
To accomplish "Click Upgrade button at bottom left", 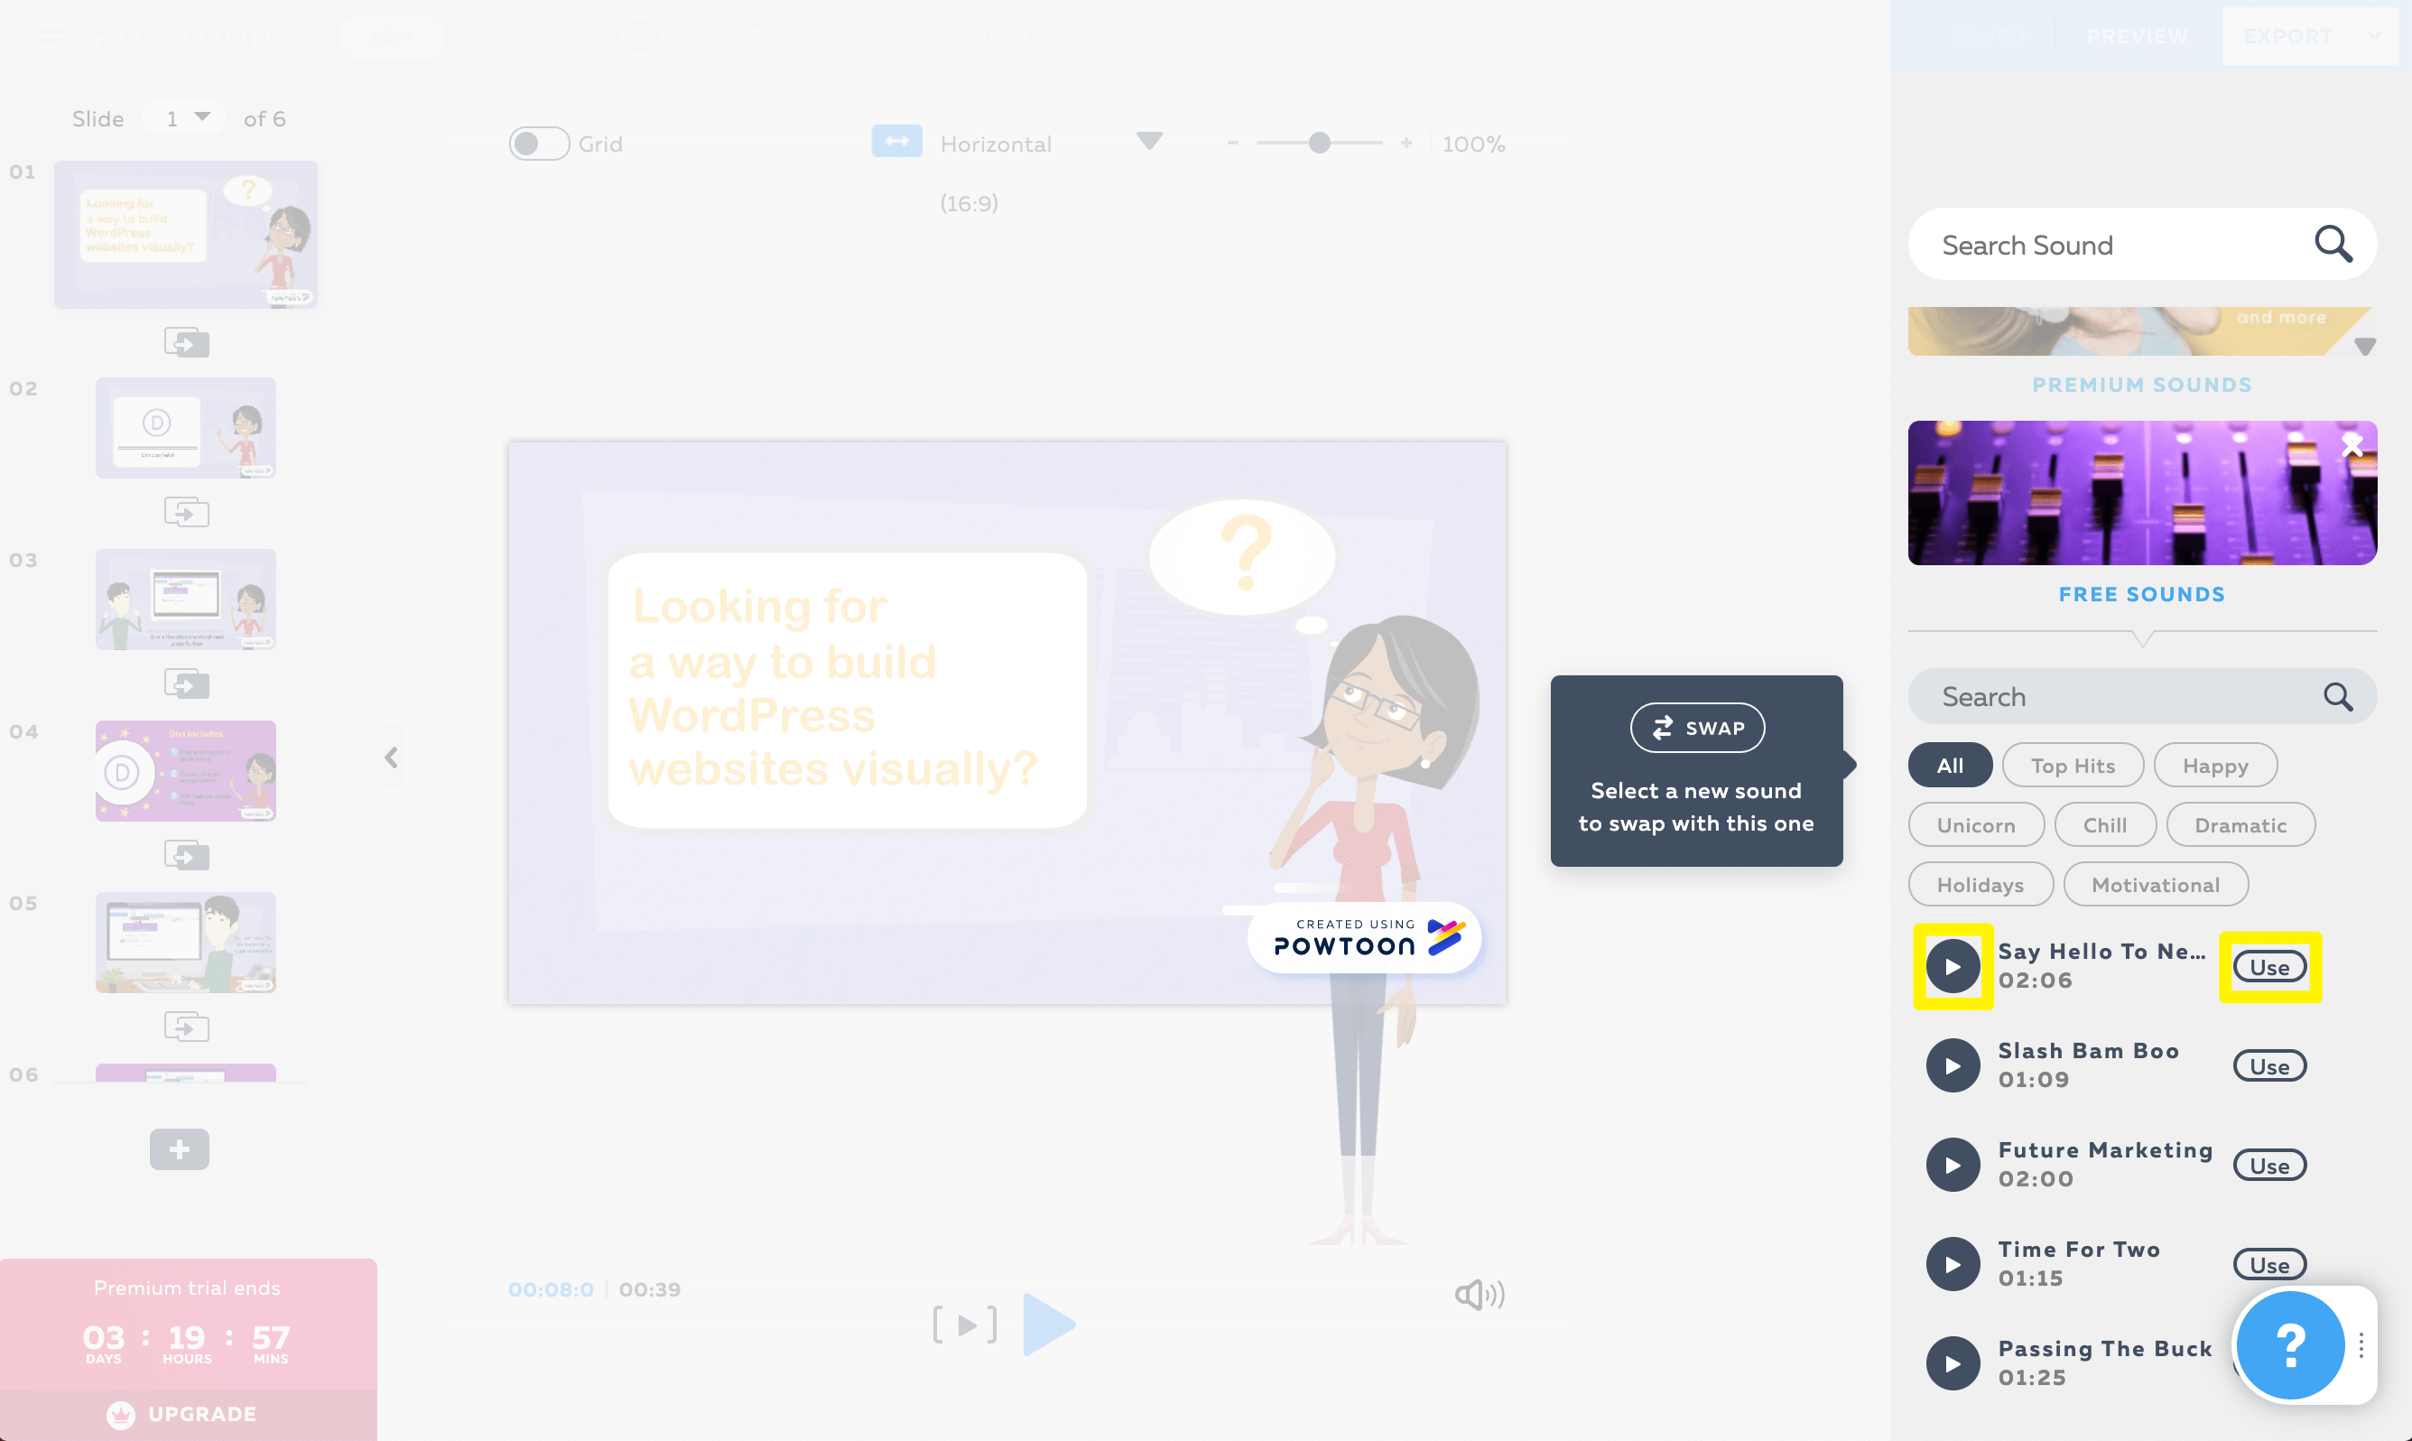I will point(185,1414).
